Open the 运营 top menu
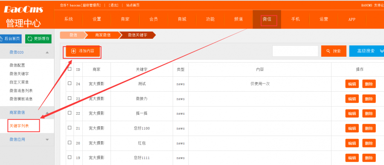The image size is (384, 165). (x=324, y=19)
